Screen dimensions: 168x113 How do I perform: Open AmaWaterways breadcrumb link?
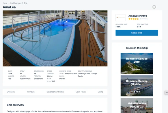(x=16, y=3)
